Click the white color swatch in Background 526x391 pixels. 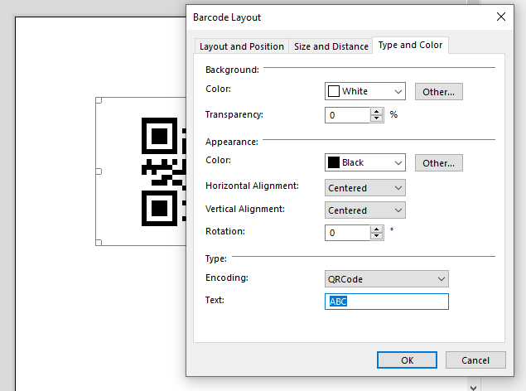pyautogui.click(x=334, y=91)
